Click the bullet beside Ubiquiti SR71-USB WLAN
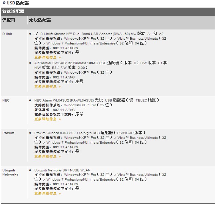215x204 pixels. tap(30, 170)
